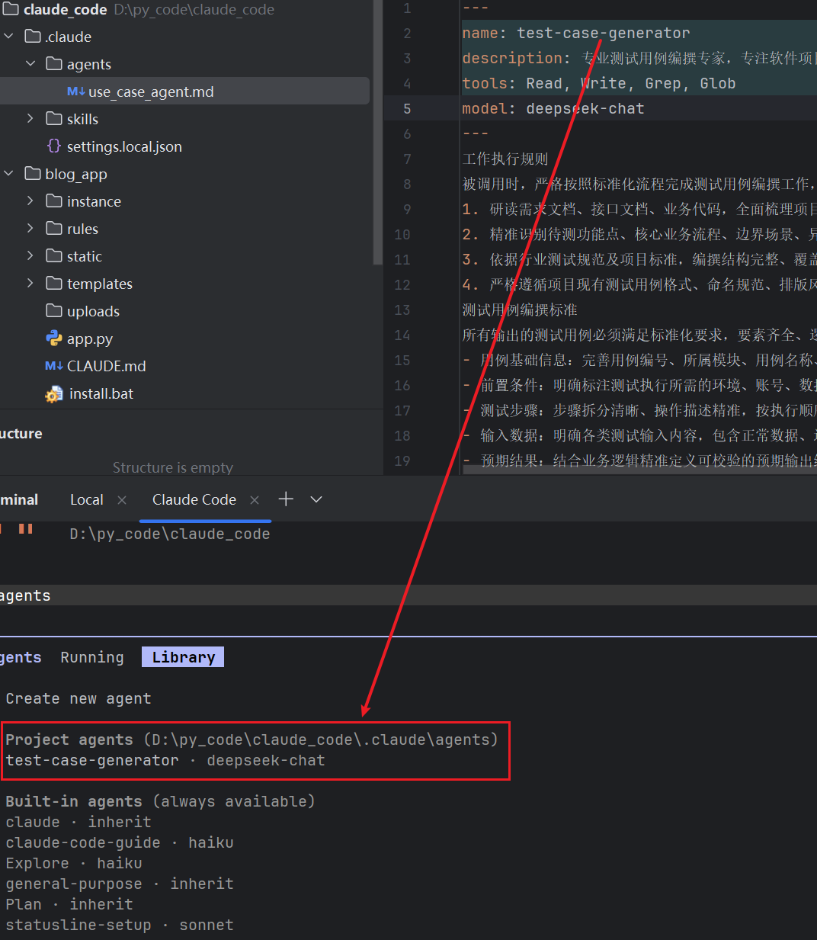Click the blog_app folder icon
817x940 pixels.
click(33, 174)
